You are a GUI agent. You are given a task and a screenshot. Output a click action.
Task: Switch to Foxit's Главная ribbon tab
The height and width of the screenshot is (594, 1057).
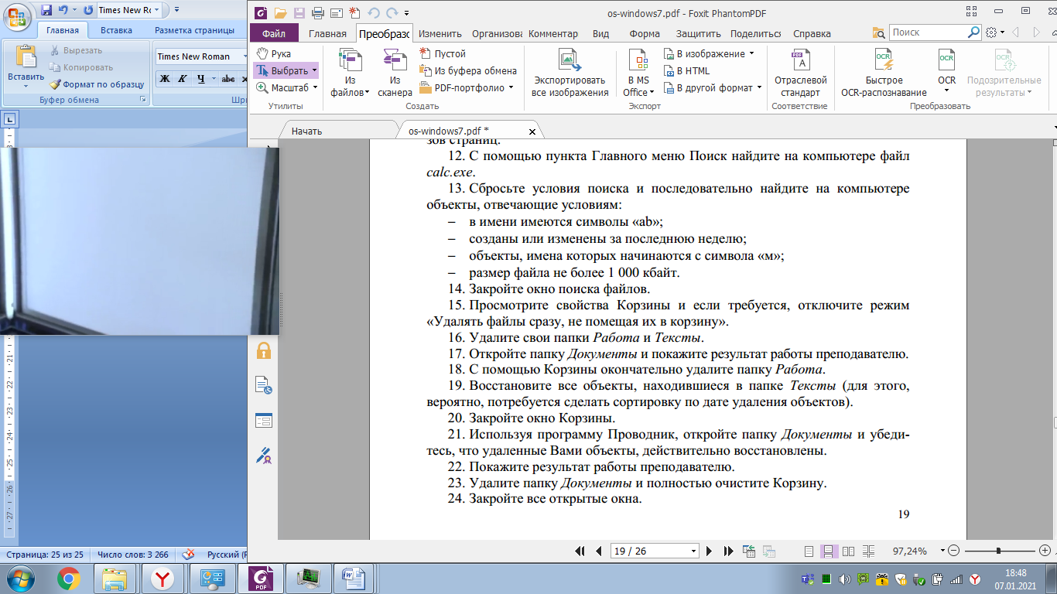327,33
